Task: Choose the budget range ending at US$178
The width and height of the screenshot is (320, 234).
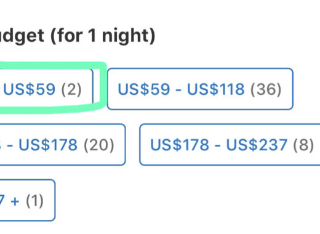Action: coord(63,145)
